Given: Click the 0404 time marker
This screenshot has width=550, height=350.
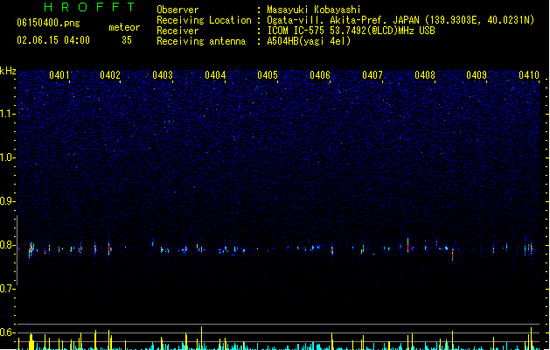Looking at the screenshot, I should pos(215,75).
